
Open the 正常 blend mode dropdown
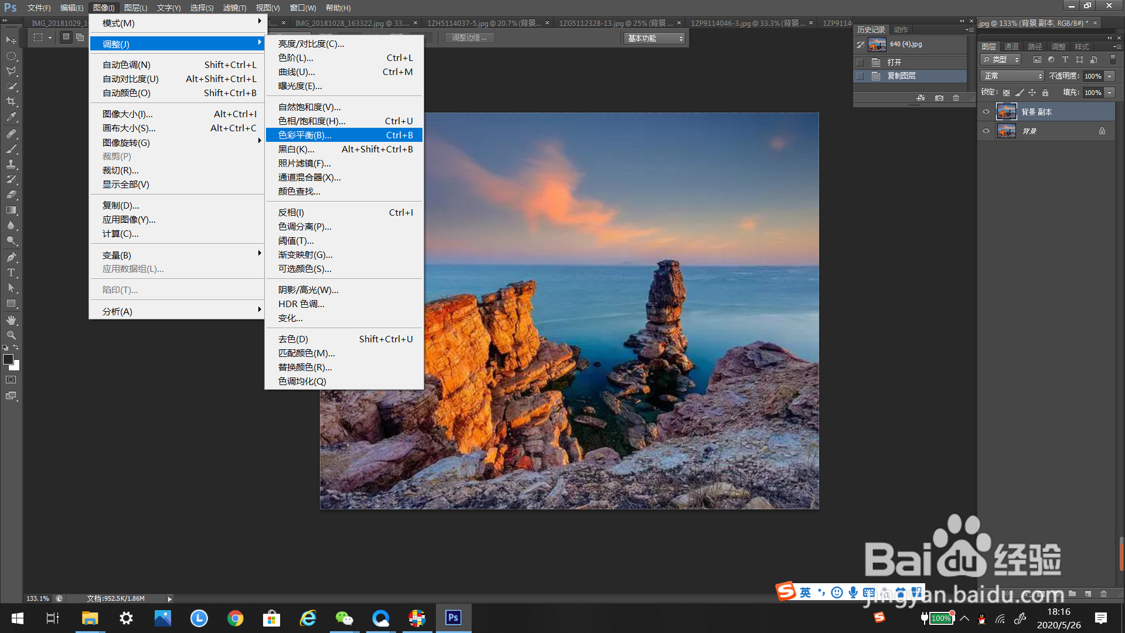(1012, 76)
